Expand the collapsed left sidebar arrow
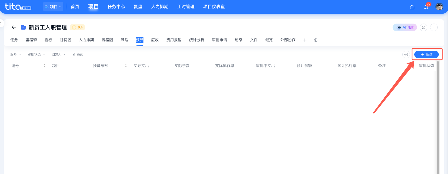 [x=1, y=23]
